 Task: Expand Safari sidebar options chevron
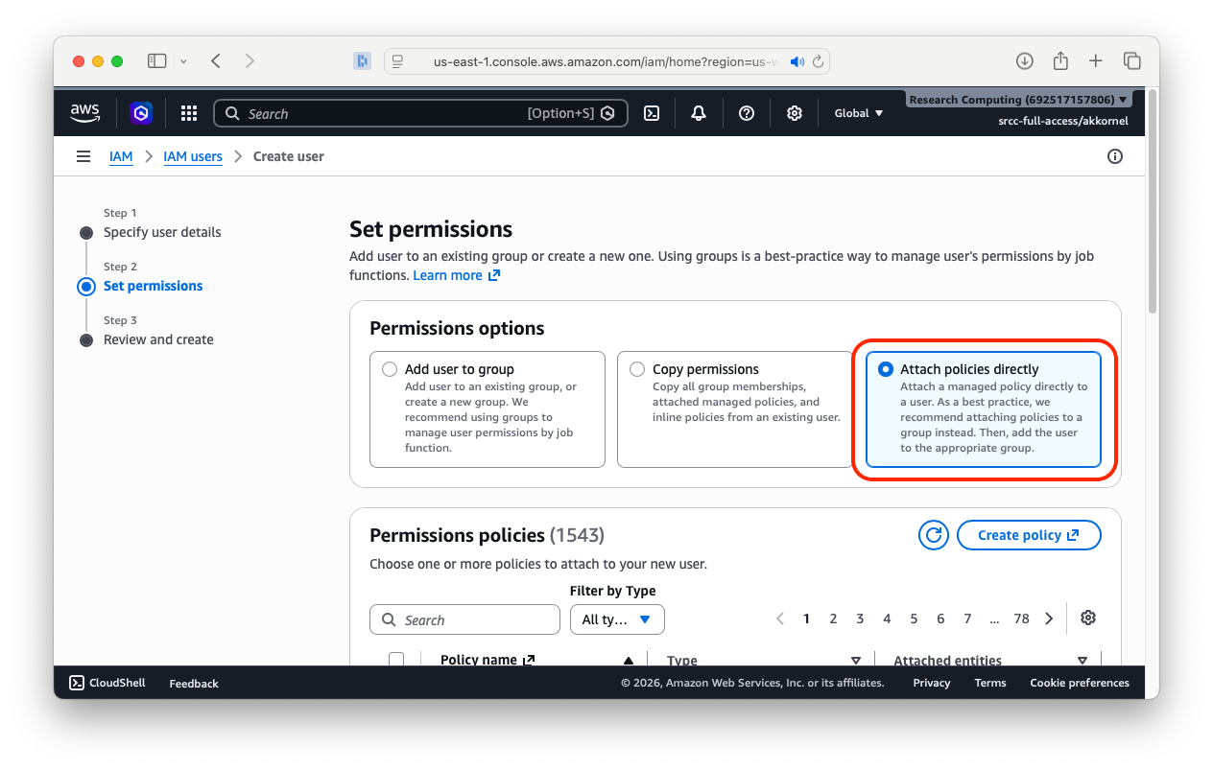click(183, 61)
